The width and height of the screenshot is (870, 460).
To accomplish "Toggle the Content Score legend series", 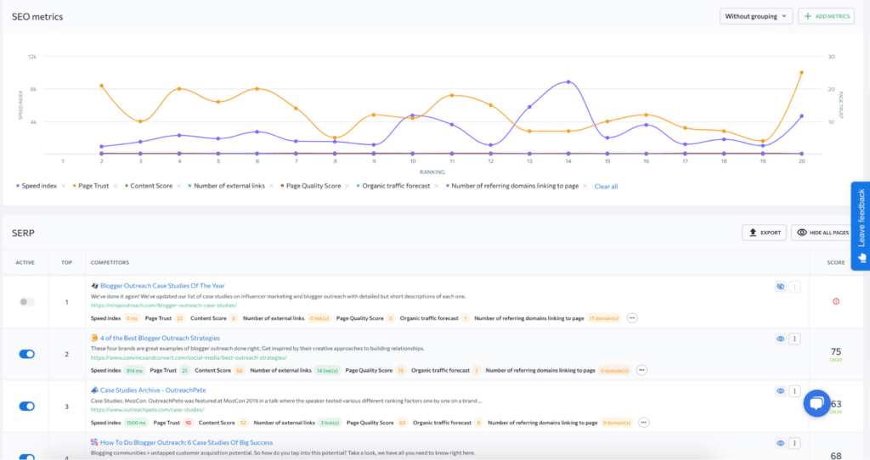I will coord(149,186).
